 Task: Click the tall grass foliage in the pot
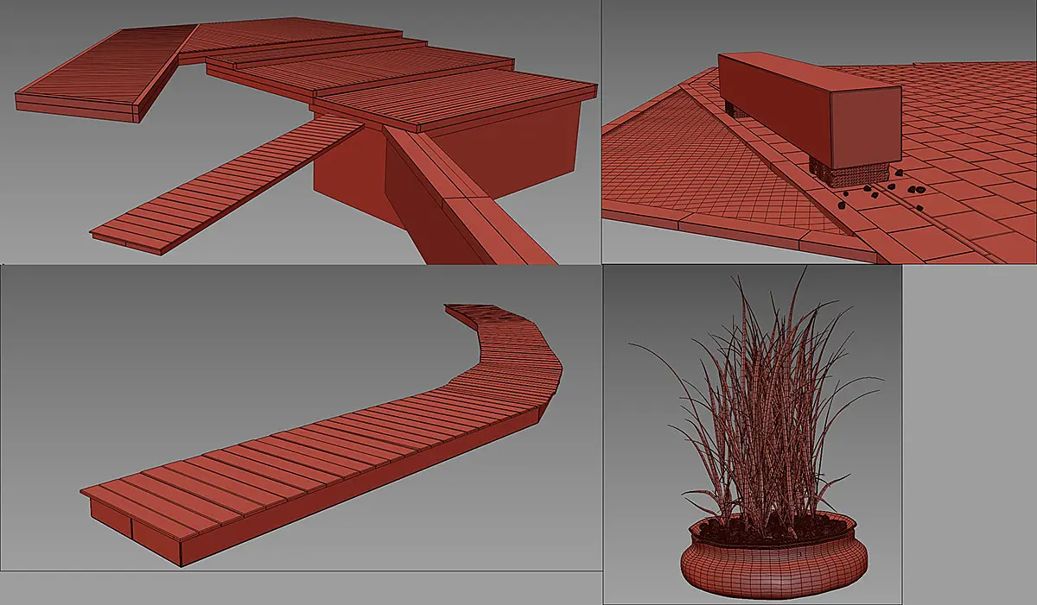tap(769, 397)
